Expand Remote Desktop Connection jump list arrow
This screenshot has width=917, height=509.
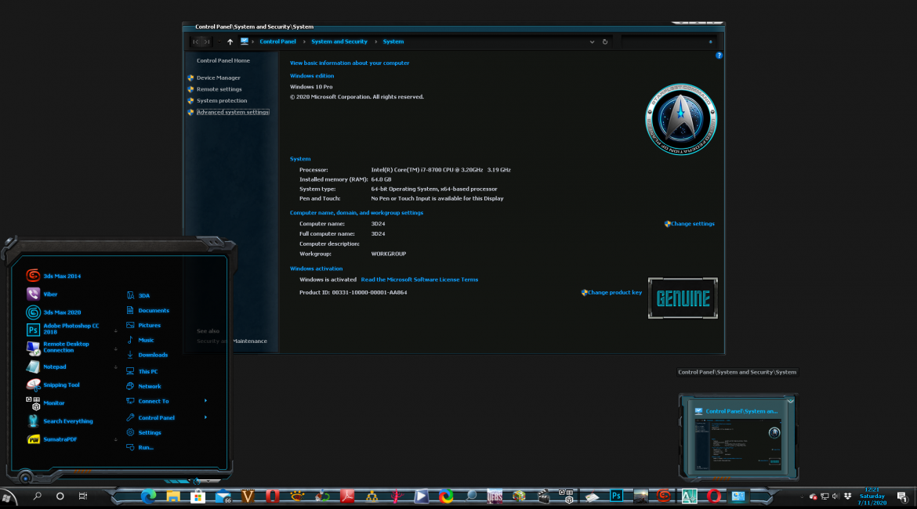point(115,349)
